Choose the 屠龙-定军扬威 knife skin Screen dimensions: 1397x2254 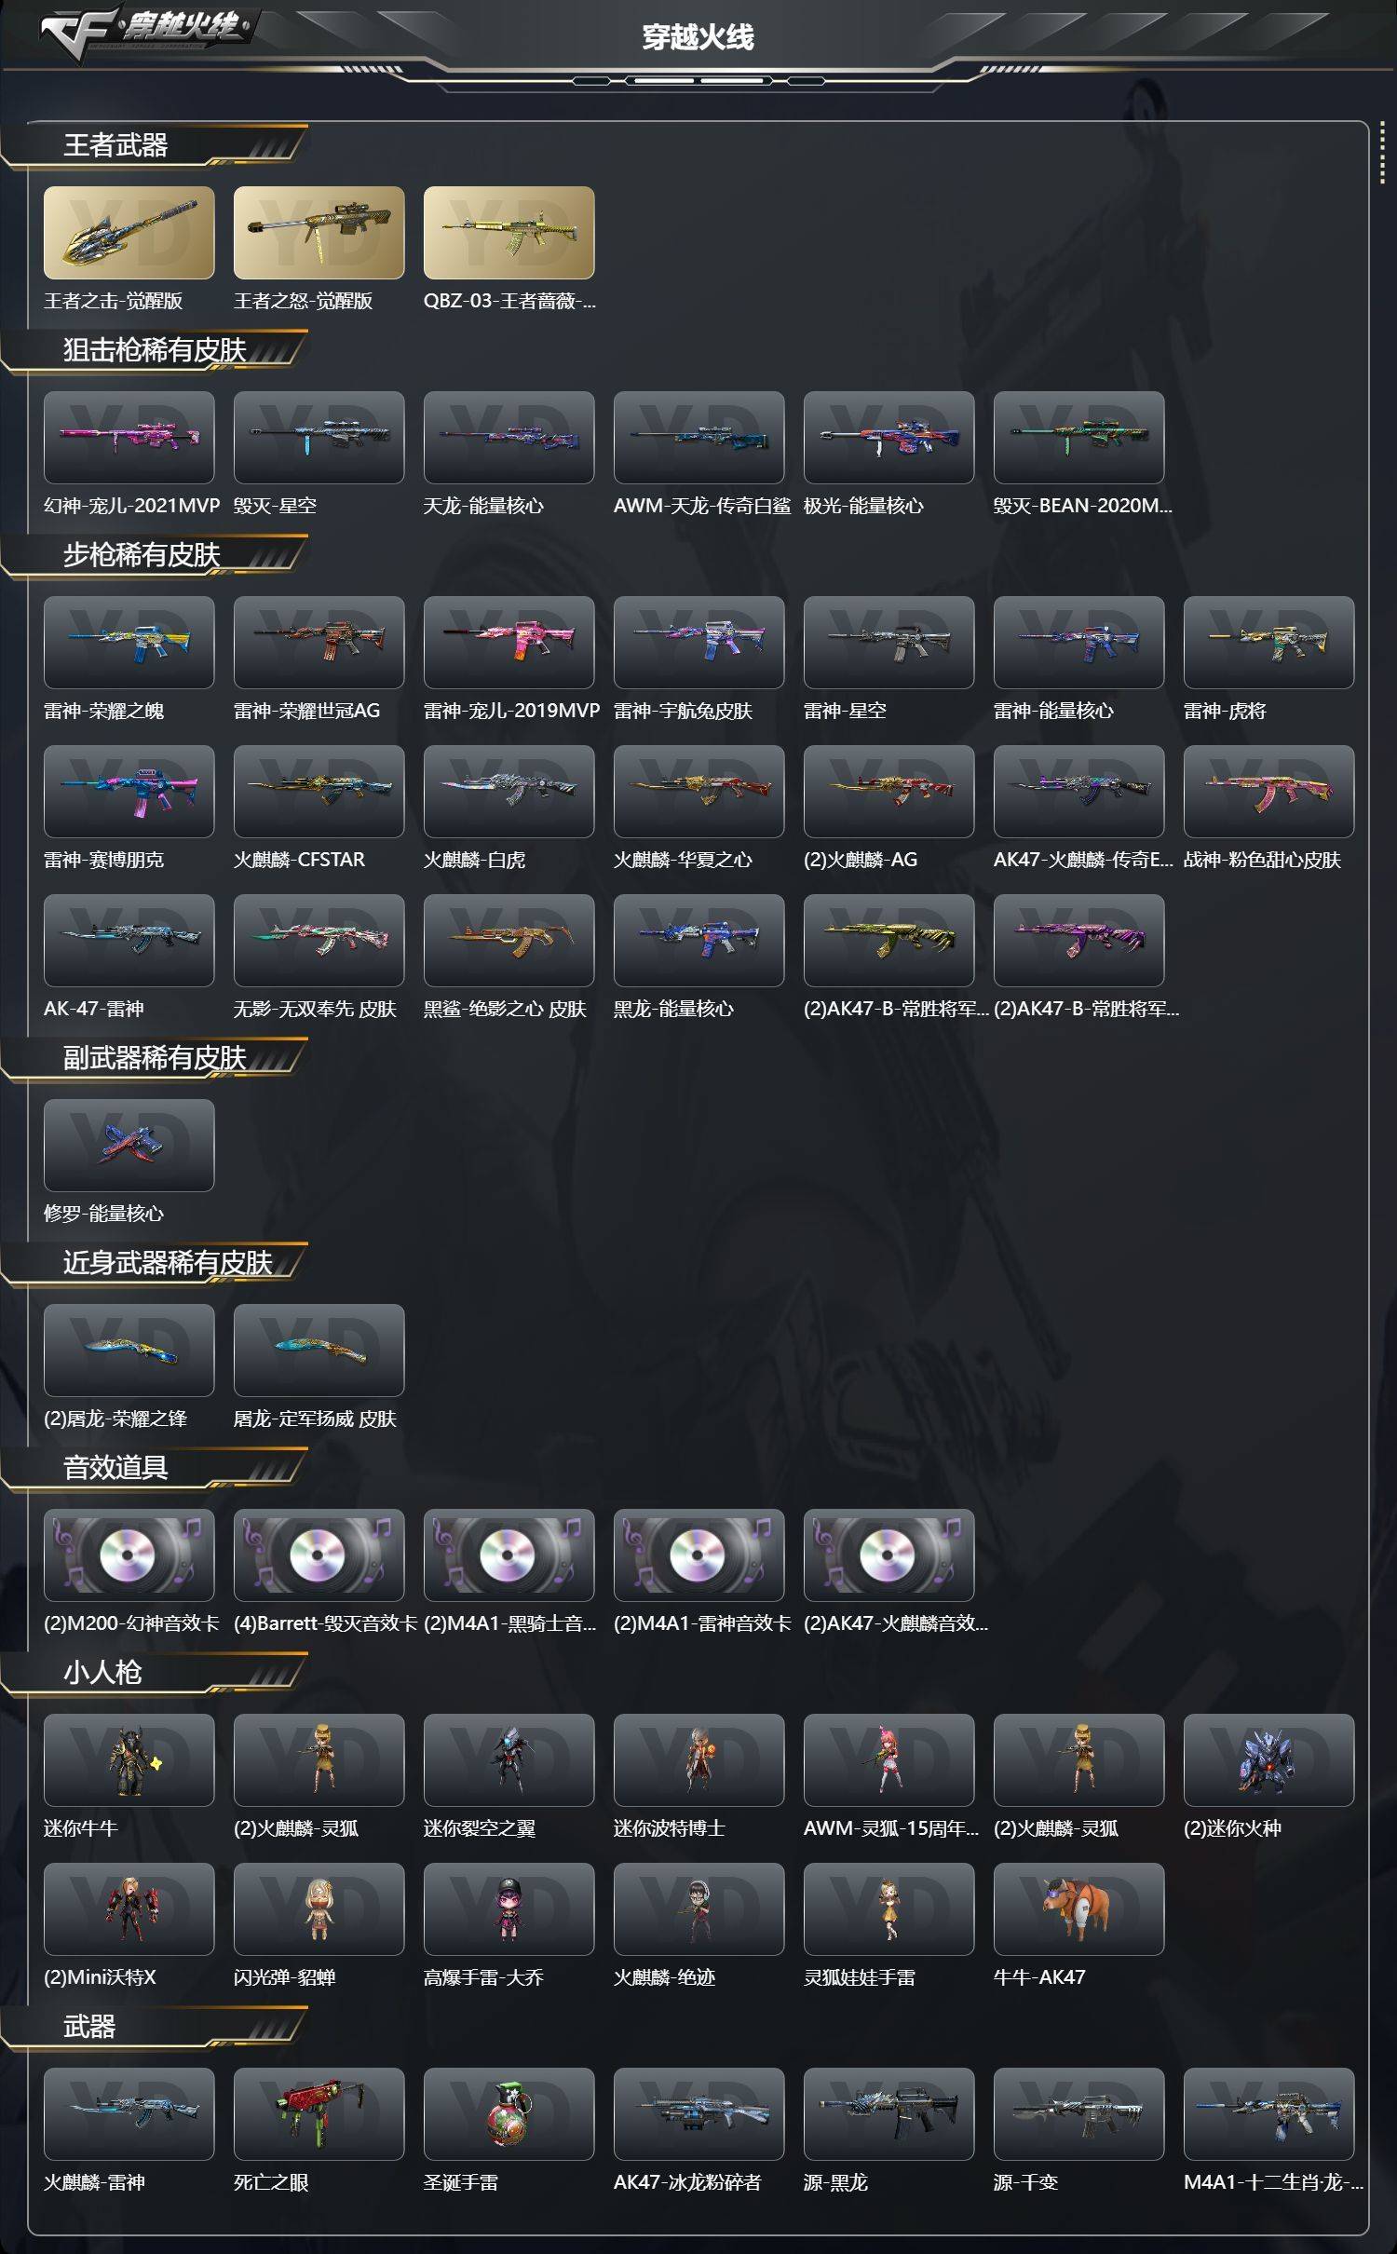tap(319, 1350)
